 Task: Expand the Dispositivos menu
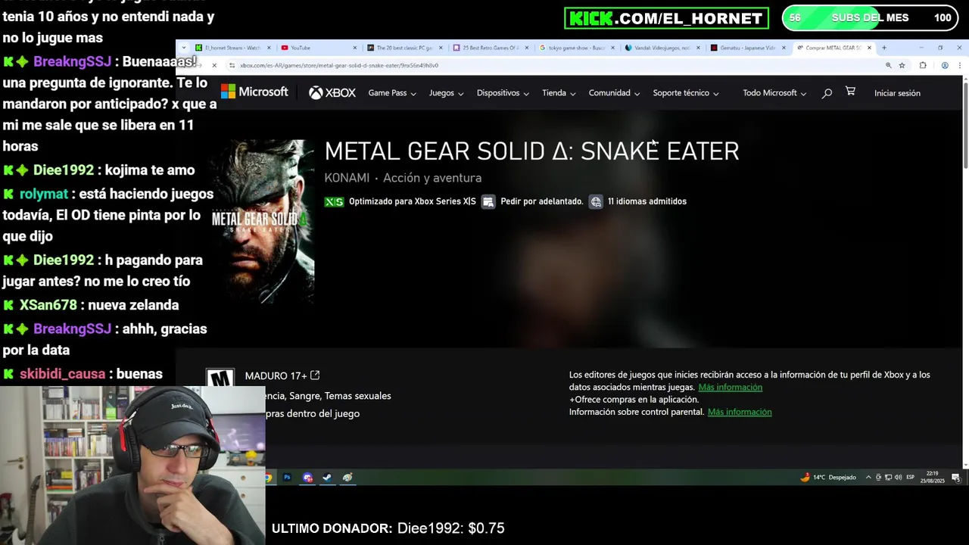click(x=503, y=93)
